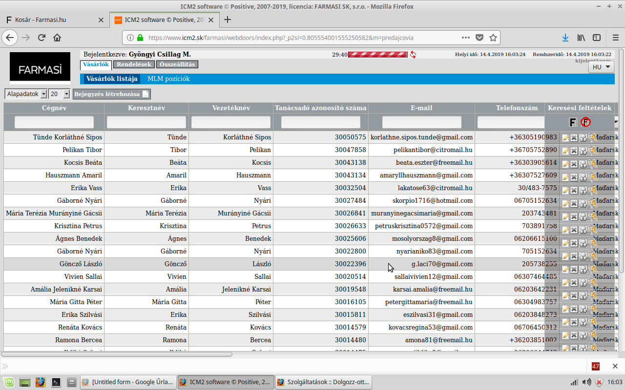The height and width of the screenshot is (390, 625).
Task: Click the Cégnév filter input field
Action: pyautogui.click(x=54, y=122)
